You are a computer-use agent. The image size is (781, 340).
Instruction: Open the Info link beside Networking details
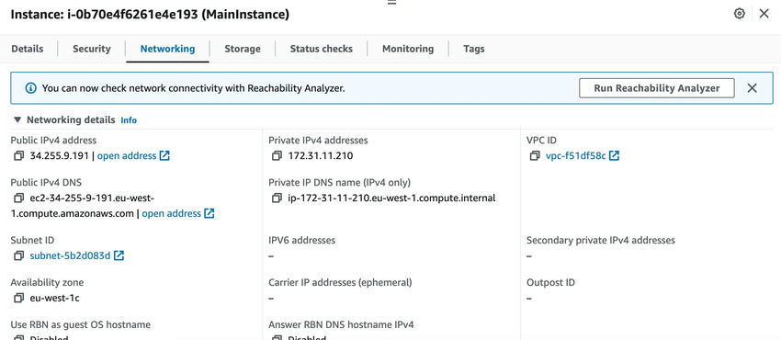(129, 120)
